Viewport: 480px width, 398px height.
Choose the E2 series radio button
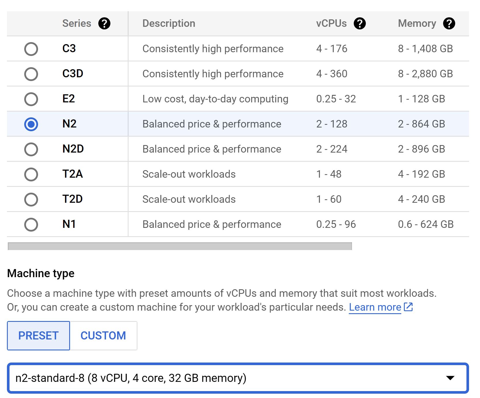(x=31, y=99)
